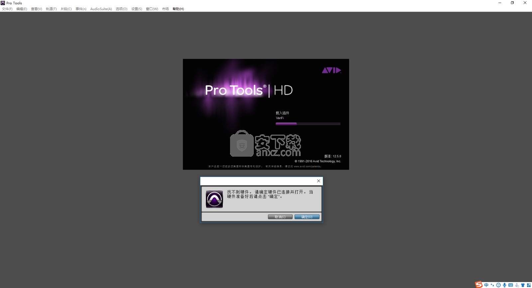Open the 事件(n) menu
Image resolution: width=532 pixels, height=288 pixels.
click(81, 9)
